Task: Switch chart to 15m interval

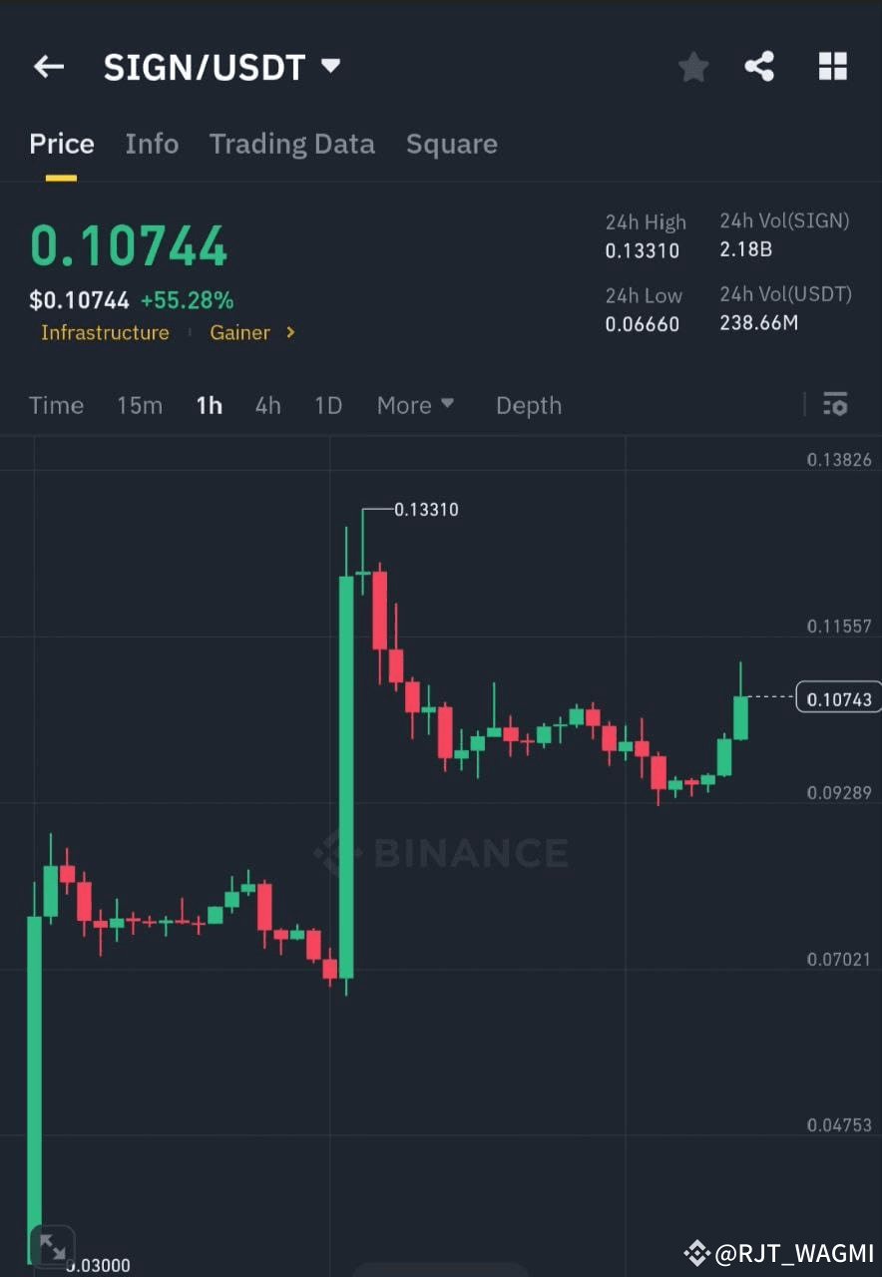Action: [x=139, y=405]
